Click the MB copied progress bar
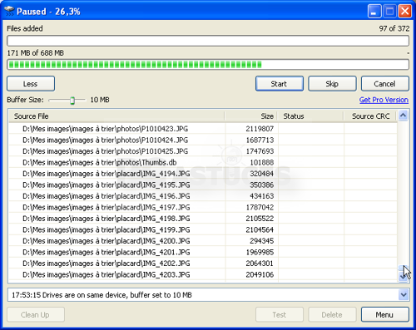This screenshot has height=330, width=416. point(208,65)
